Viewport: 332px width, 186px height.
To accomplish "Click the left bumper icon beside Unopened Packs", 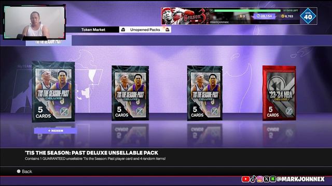I will (x=123, y=30).
